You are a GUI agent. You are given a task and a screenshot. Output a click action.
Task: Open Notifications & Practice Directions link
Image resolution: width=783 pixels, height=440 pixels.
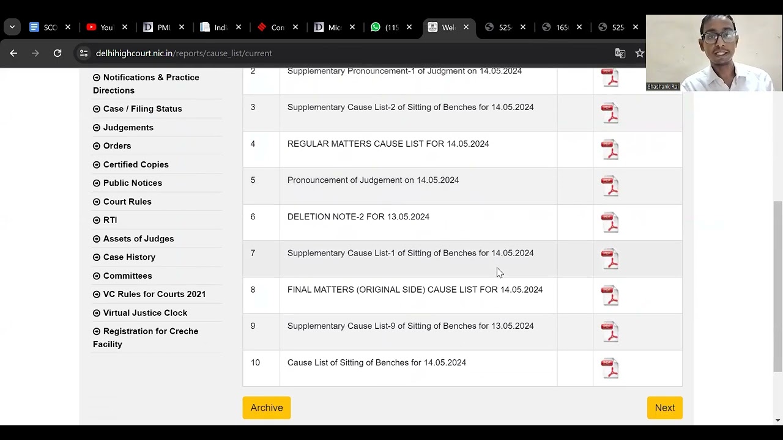pyautogui.click(x=146, y=84)
